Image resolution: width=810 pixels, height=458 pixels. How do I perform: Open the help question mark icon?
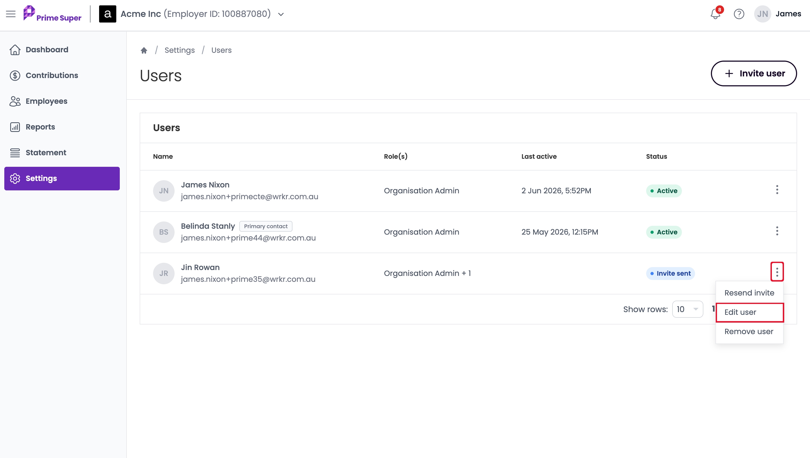739,14
